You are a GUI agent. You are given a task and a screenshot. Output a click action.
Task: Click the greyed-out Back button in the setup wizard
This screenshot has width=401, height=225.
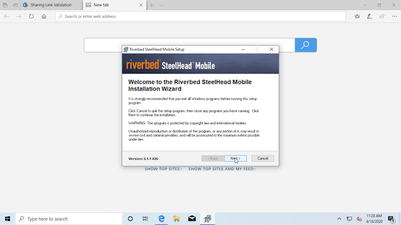(x=213, y=158)
